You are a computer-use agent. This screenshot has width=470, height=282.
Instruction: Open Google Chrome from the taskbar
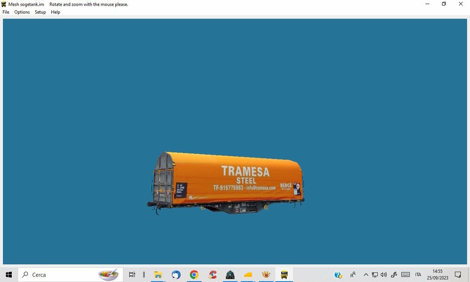[x=194, y=274]
